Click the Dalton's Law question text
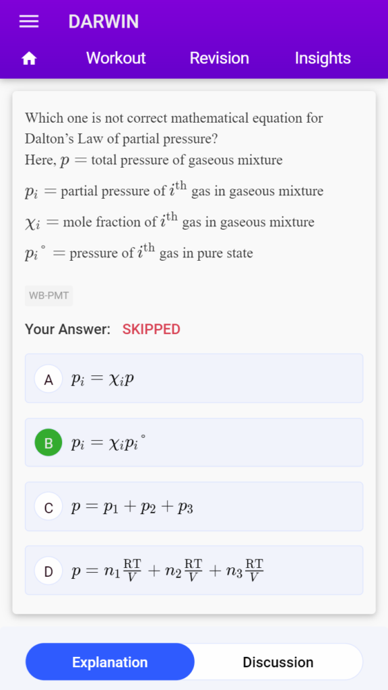 click(x=174, y=129)
